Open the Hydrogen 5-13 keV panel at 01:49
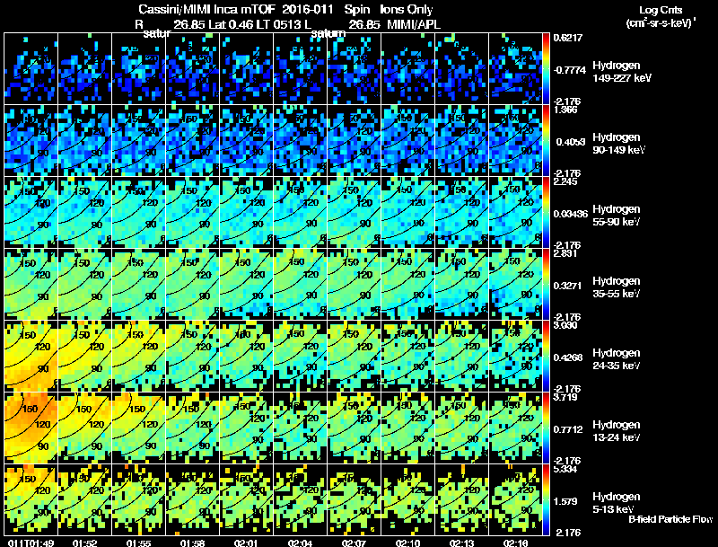718x547 pixels. [31, 499]
